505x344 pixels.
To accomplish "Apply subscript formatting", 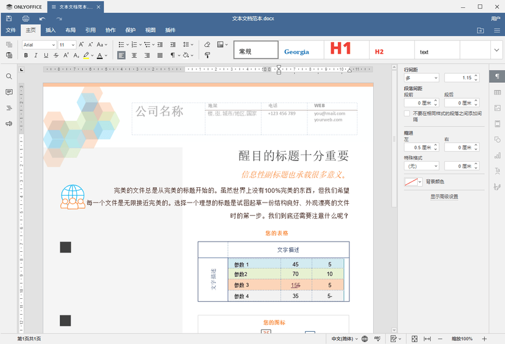I will (x=76, y=56).
